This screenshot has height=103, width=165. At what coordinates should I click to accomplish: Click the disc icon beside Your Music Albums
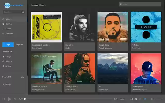tap(3, 61)
